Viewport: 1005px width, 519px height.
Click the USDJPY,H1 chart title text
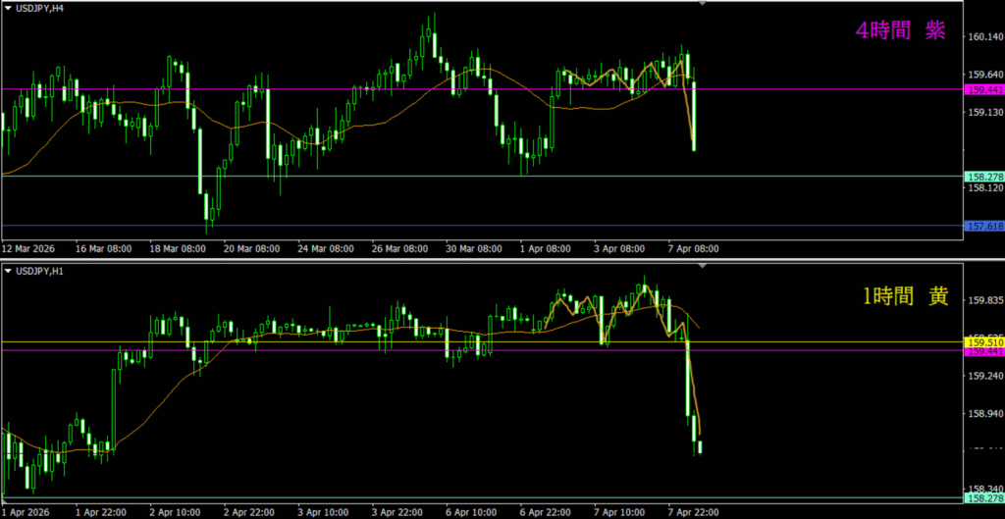[40, 270]
